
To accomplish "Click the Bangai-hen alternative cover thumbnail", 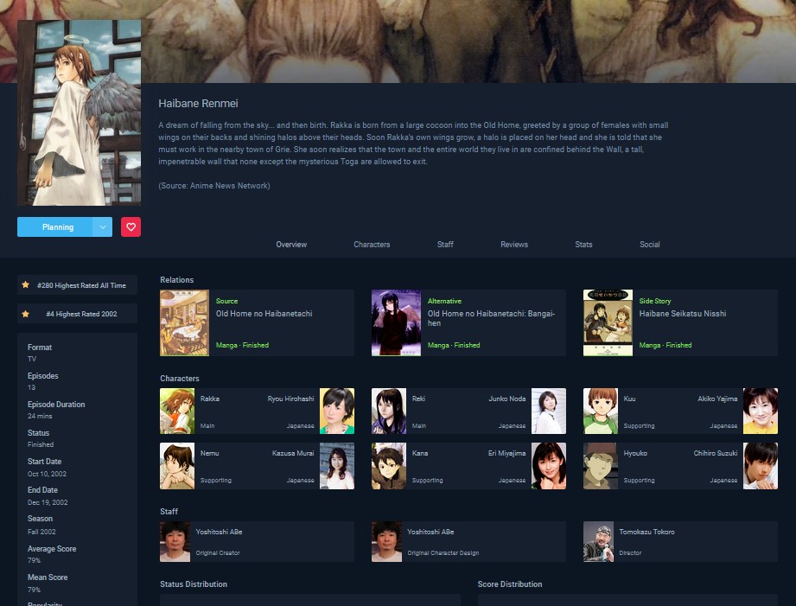I will (x=396, y=323).
